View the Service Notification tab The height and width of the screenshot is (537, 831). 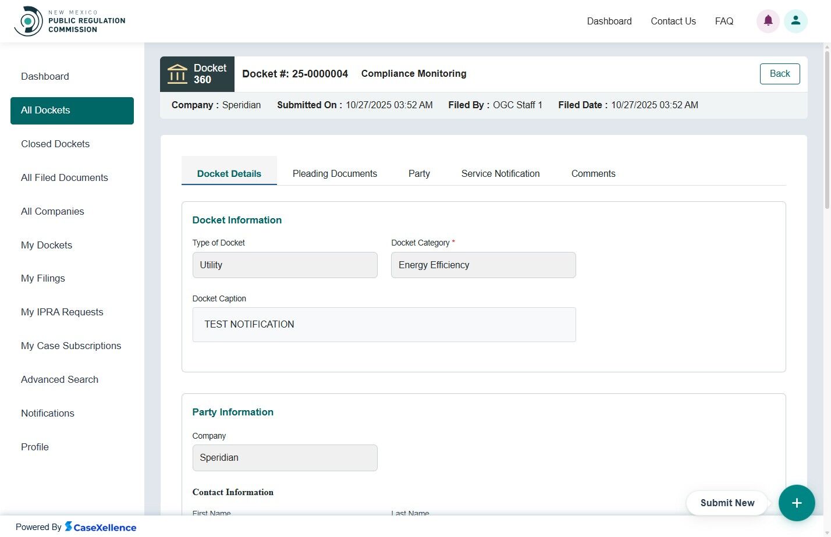(500, 173)
